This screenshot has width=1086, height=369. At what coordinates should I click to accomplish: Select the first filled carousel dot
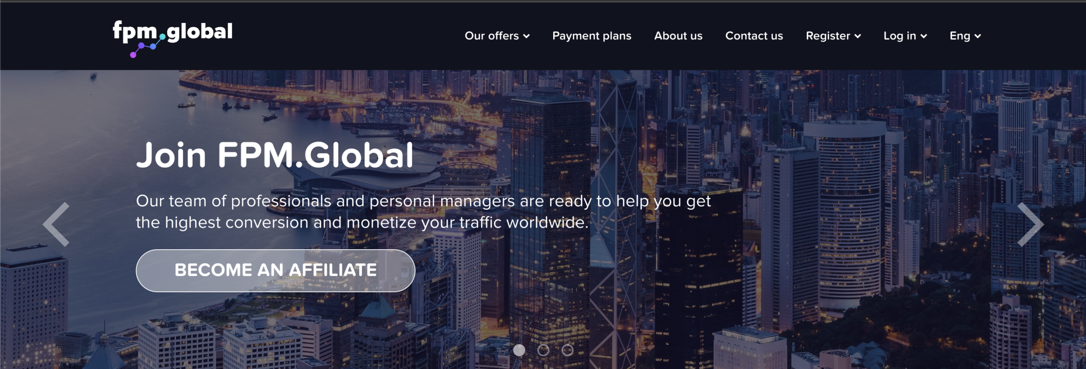pyautogui.click(x=519, y=350)
